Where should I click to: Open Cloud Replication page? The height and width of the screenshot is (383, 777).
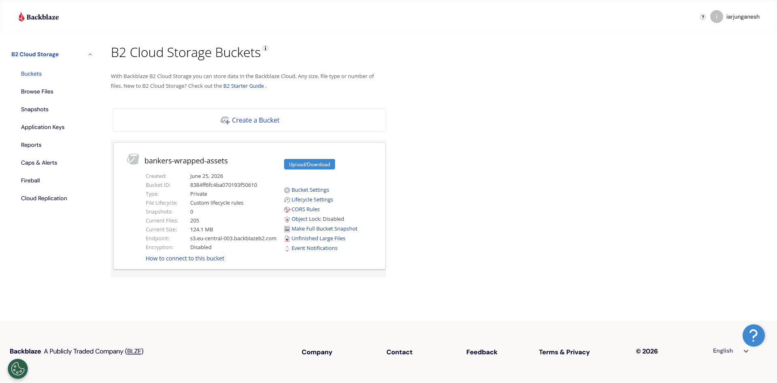(x=44, y=198)
